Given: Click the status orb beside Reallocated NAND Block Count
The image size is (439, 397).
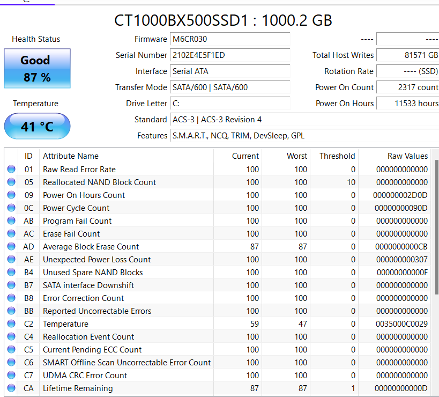Looking at the screenshot, I should (11, 182).
